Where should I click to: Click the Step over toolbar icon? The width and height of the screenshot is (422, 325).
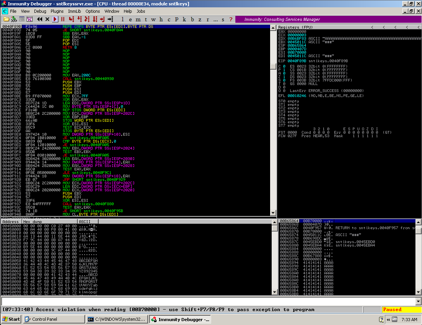point(79,19)
